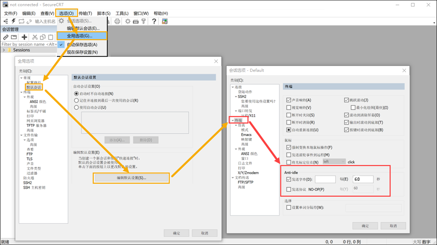Image resolution: width=437 pixels, height=245 pixels.
Task: Click the 发送字串 text input field
Action: pos(325,180)
